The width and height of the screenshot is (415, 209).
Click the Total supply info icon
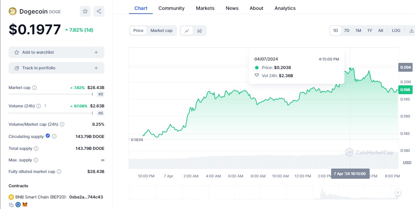[x=36, y=149]
